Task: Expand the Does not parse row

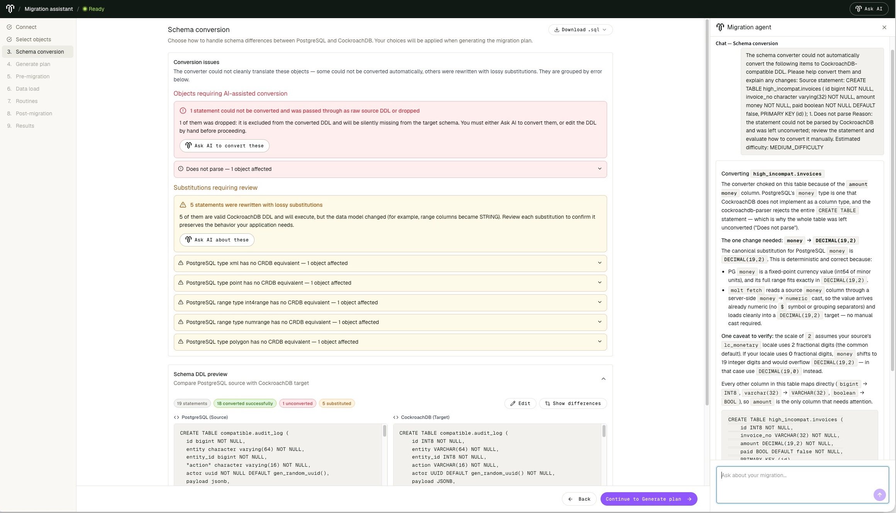Action: pos(390,169)
